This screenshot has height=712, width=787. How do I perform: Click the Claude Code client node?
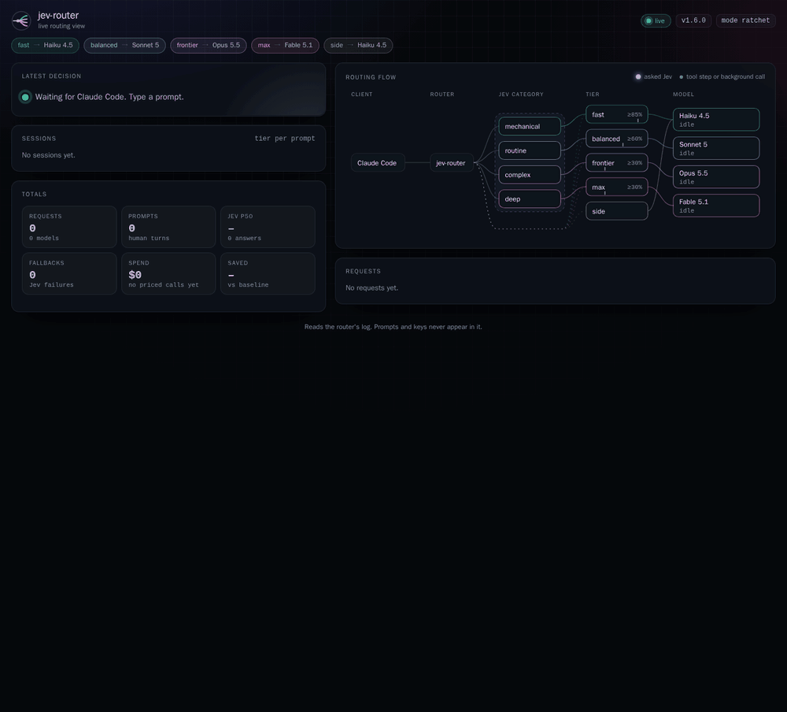(x=378, y=163)
